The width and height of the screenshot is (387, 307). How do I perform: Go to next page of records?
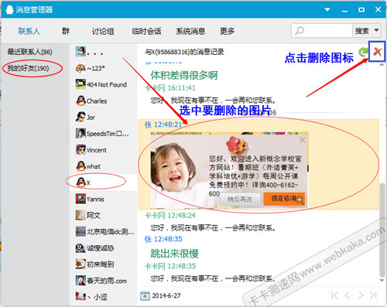361,295
